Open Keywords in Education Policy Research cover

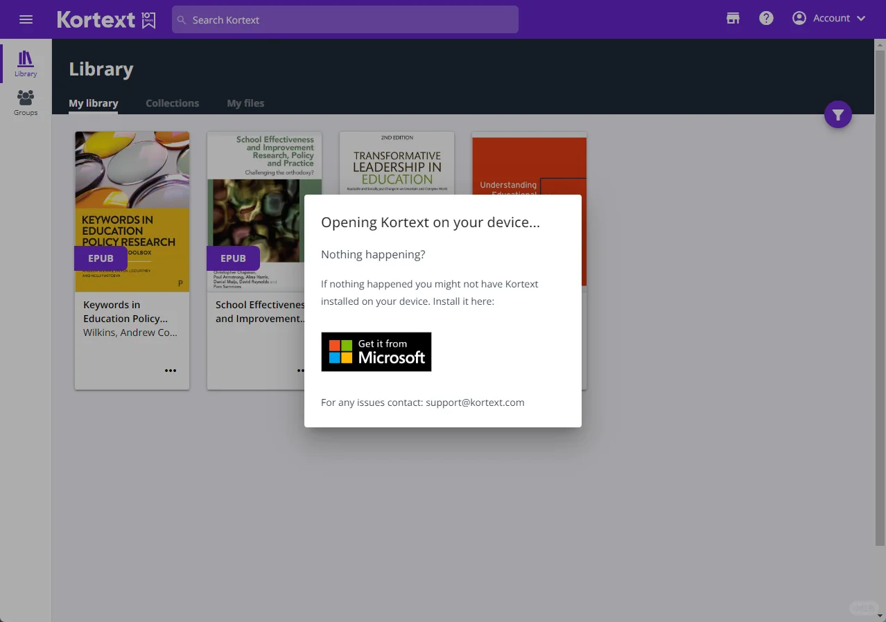click(x=132, y=211)
